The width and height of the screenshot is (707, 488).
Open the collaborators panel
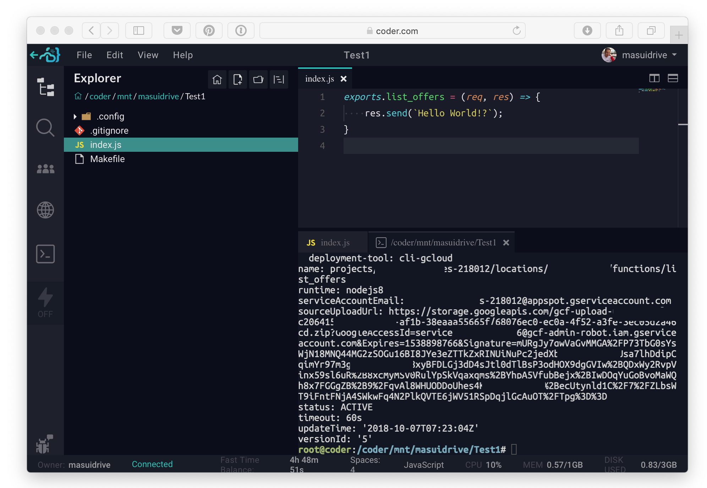pos(46,169)
